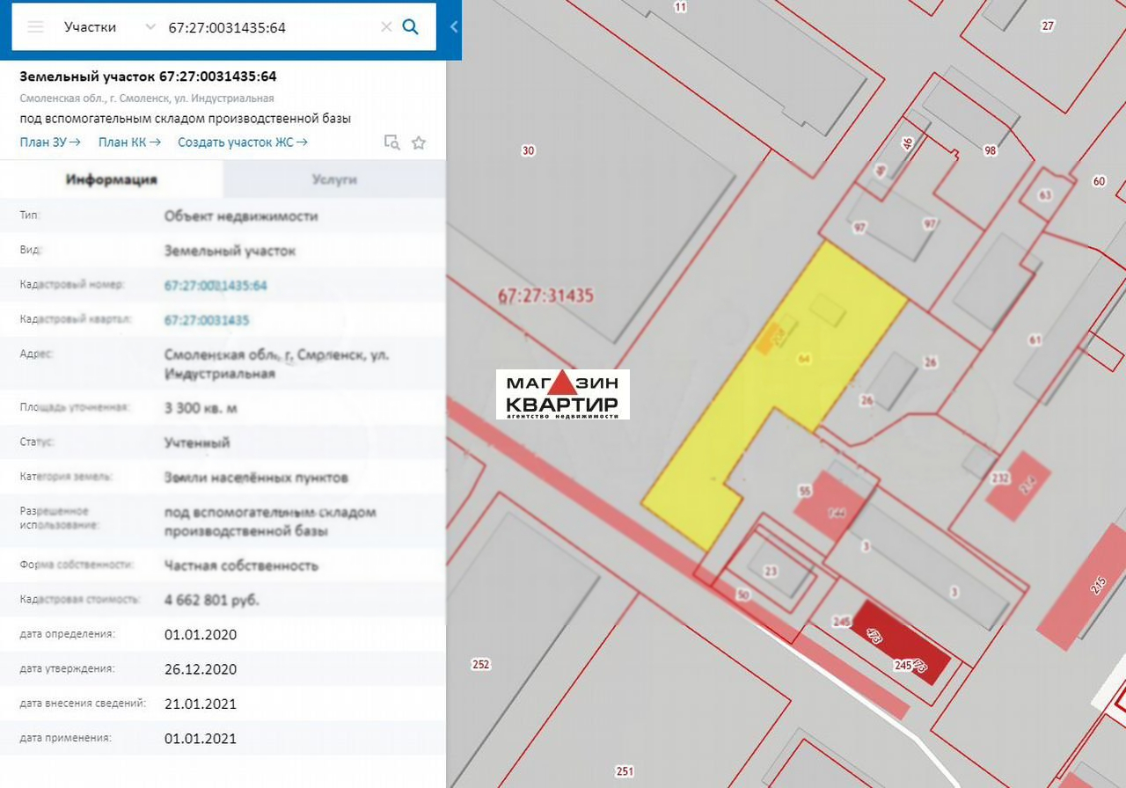1126x788 pixels.
Task: Open the hamburger menu
Action: pyautogui.click(x=35, y=27)
